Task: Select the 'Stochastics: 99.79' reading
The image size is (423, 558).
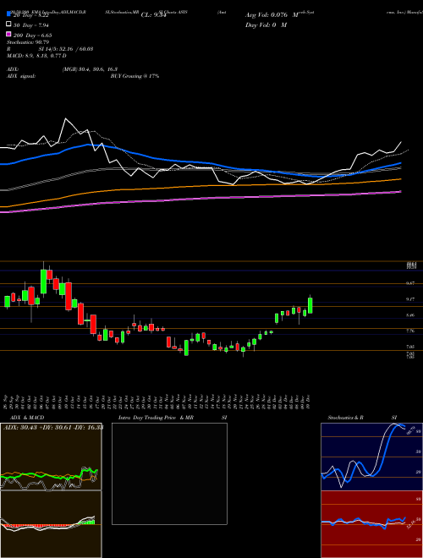Action: (28, 42)
